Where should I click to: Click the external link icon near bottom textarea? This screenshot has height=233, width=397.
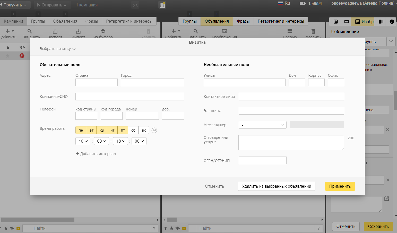(387, 199)
